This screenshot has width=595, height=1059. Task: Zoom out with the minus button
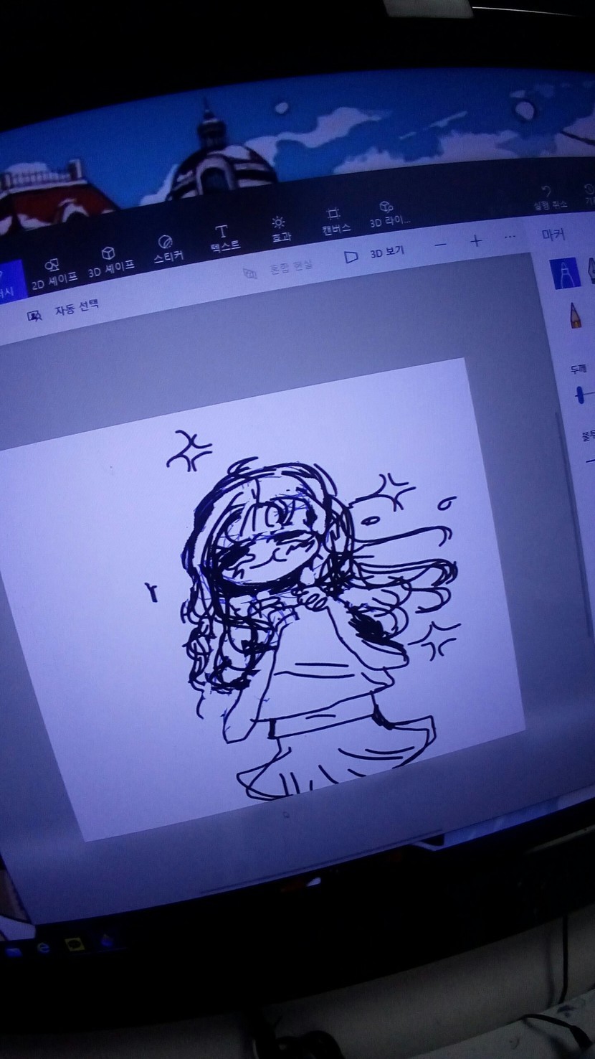pyautogui.click(x=440, y=245)
